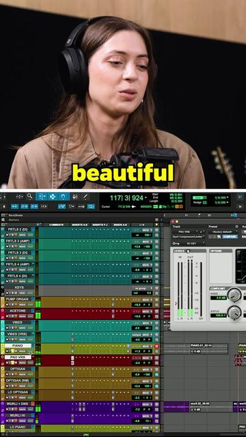Open the output selector on FRTLS 3 (AMP)

coord(147,242)
